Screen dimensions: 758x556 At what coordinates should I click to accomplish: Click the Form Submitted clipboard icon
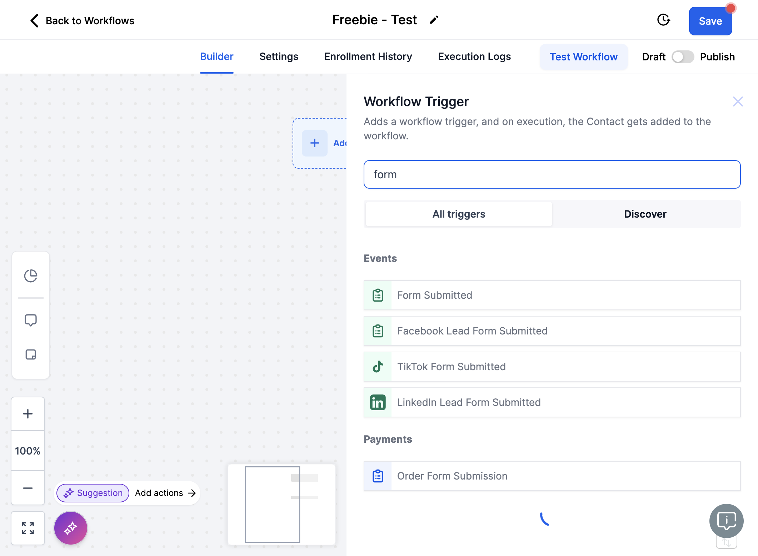tap(378, 295)
